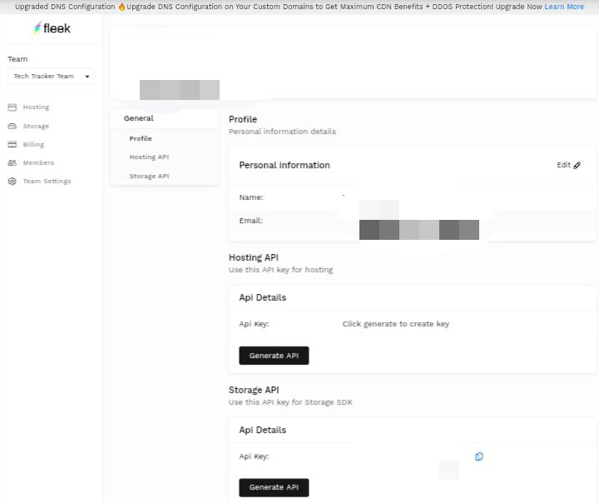
Task: Generate the Storage API key
Action: click(274, 487)
